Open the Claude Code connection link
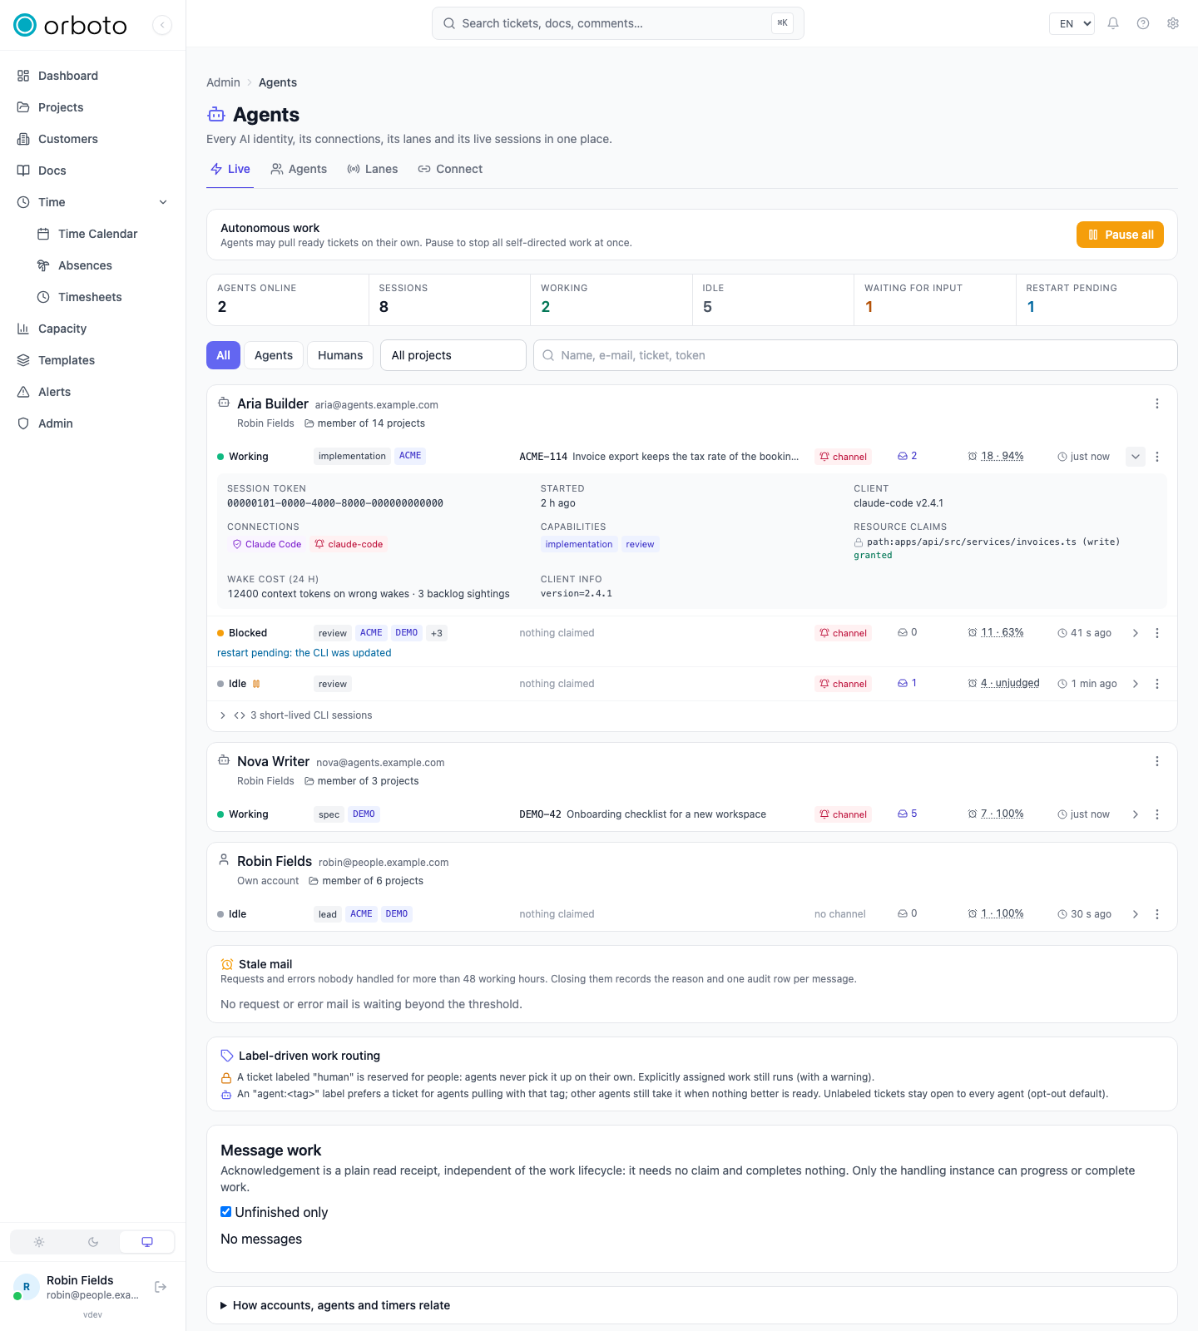The height and width of the screenshot is (1331, 1198). tap(266, 544)
